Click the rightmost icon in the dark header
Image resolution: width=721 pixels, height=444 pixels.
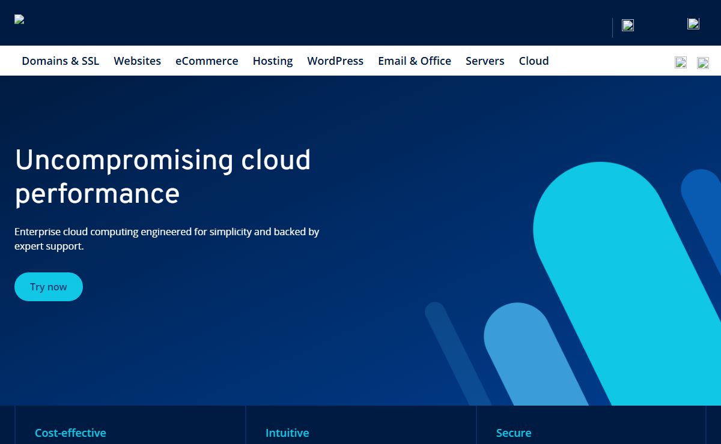tap(693, 24)
